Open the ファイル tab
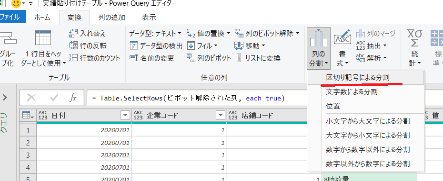This screenshot has width=443, height=181. coord(13,18)
